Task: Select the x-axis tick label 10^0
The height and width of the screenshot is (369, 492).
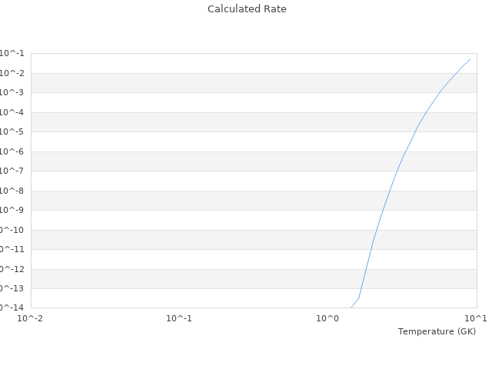Action: tap(327, 318)
